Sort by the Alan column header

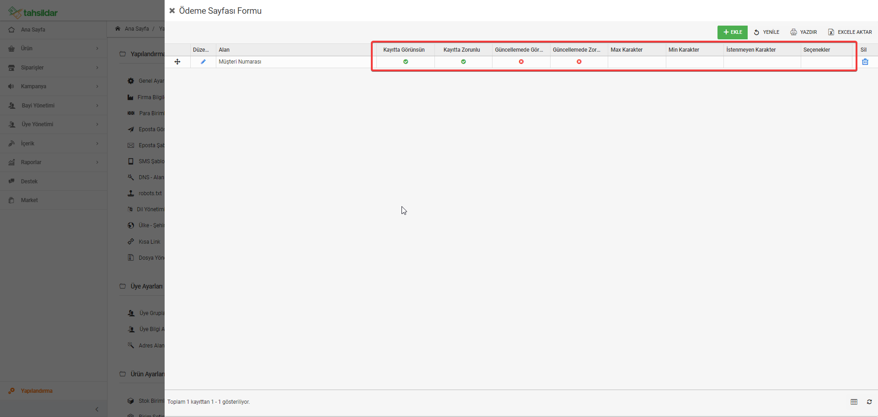(296, 50)
